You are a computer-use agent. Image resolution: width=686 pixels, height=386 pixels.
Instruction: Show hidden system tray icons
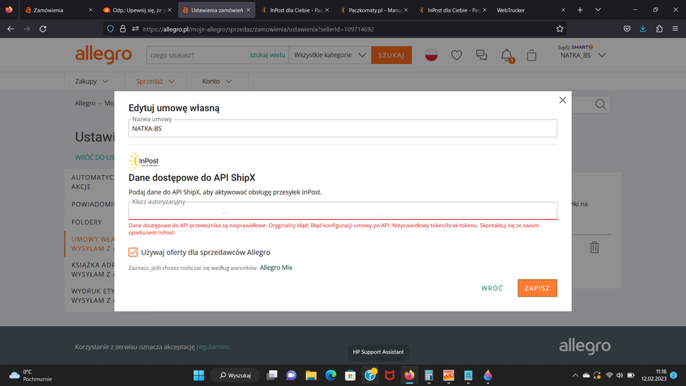point(575,375)
